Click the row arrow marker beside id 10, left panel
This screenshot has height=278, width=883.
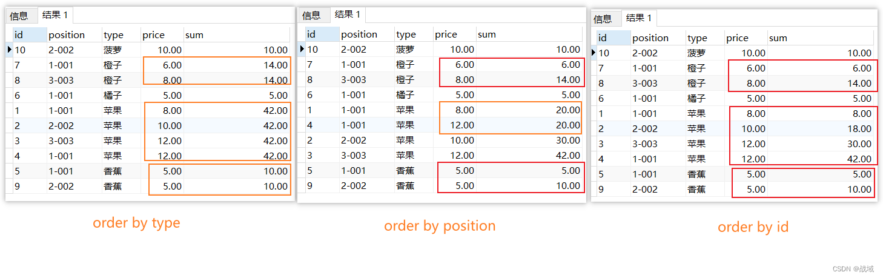tap(9, 50)
